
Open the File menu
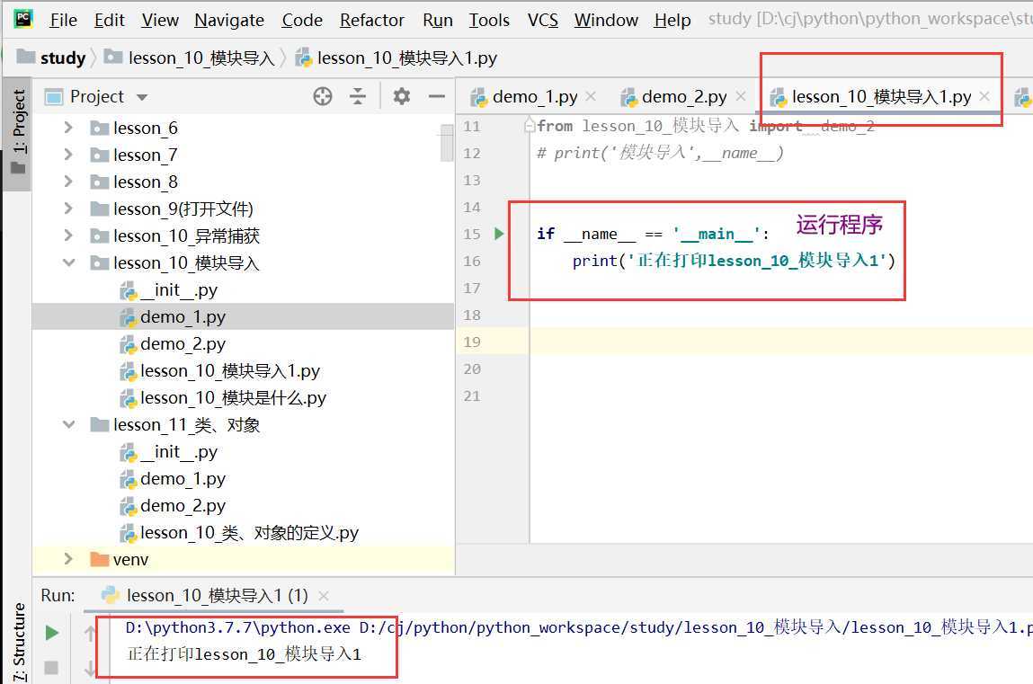pyautogui.click(x=63, y=21)
